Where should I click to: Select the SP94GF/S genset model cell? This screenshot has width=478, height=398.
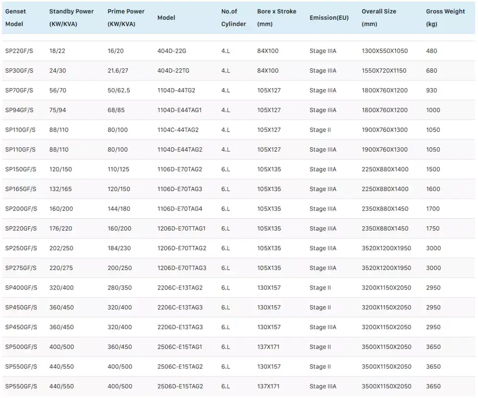[19, 110]
